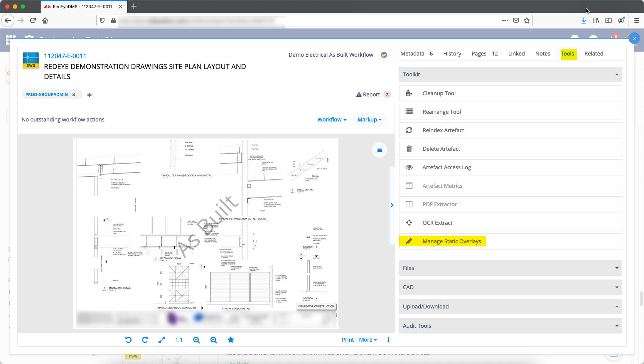Image resolution: width=644 pixels, height=364 pixels.
Task: Bookmark this page with star icon
Action: [x=527, y=20]
